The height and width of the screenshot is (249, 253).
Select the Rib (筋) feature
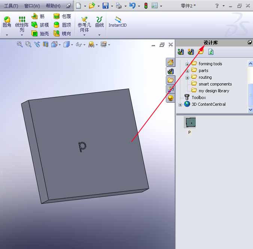tap(38, 16)
